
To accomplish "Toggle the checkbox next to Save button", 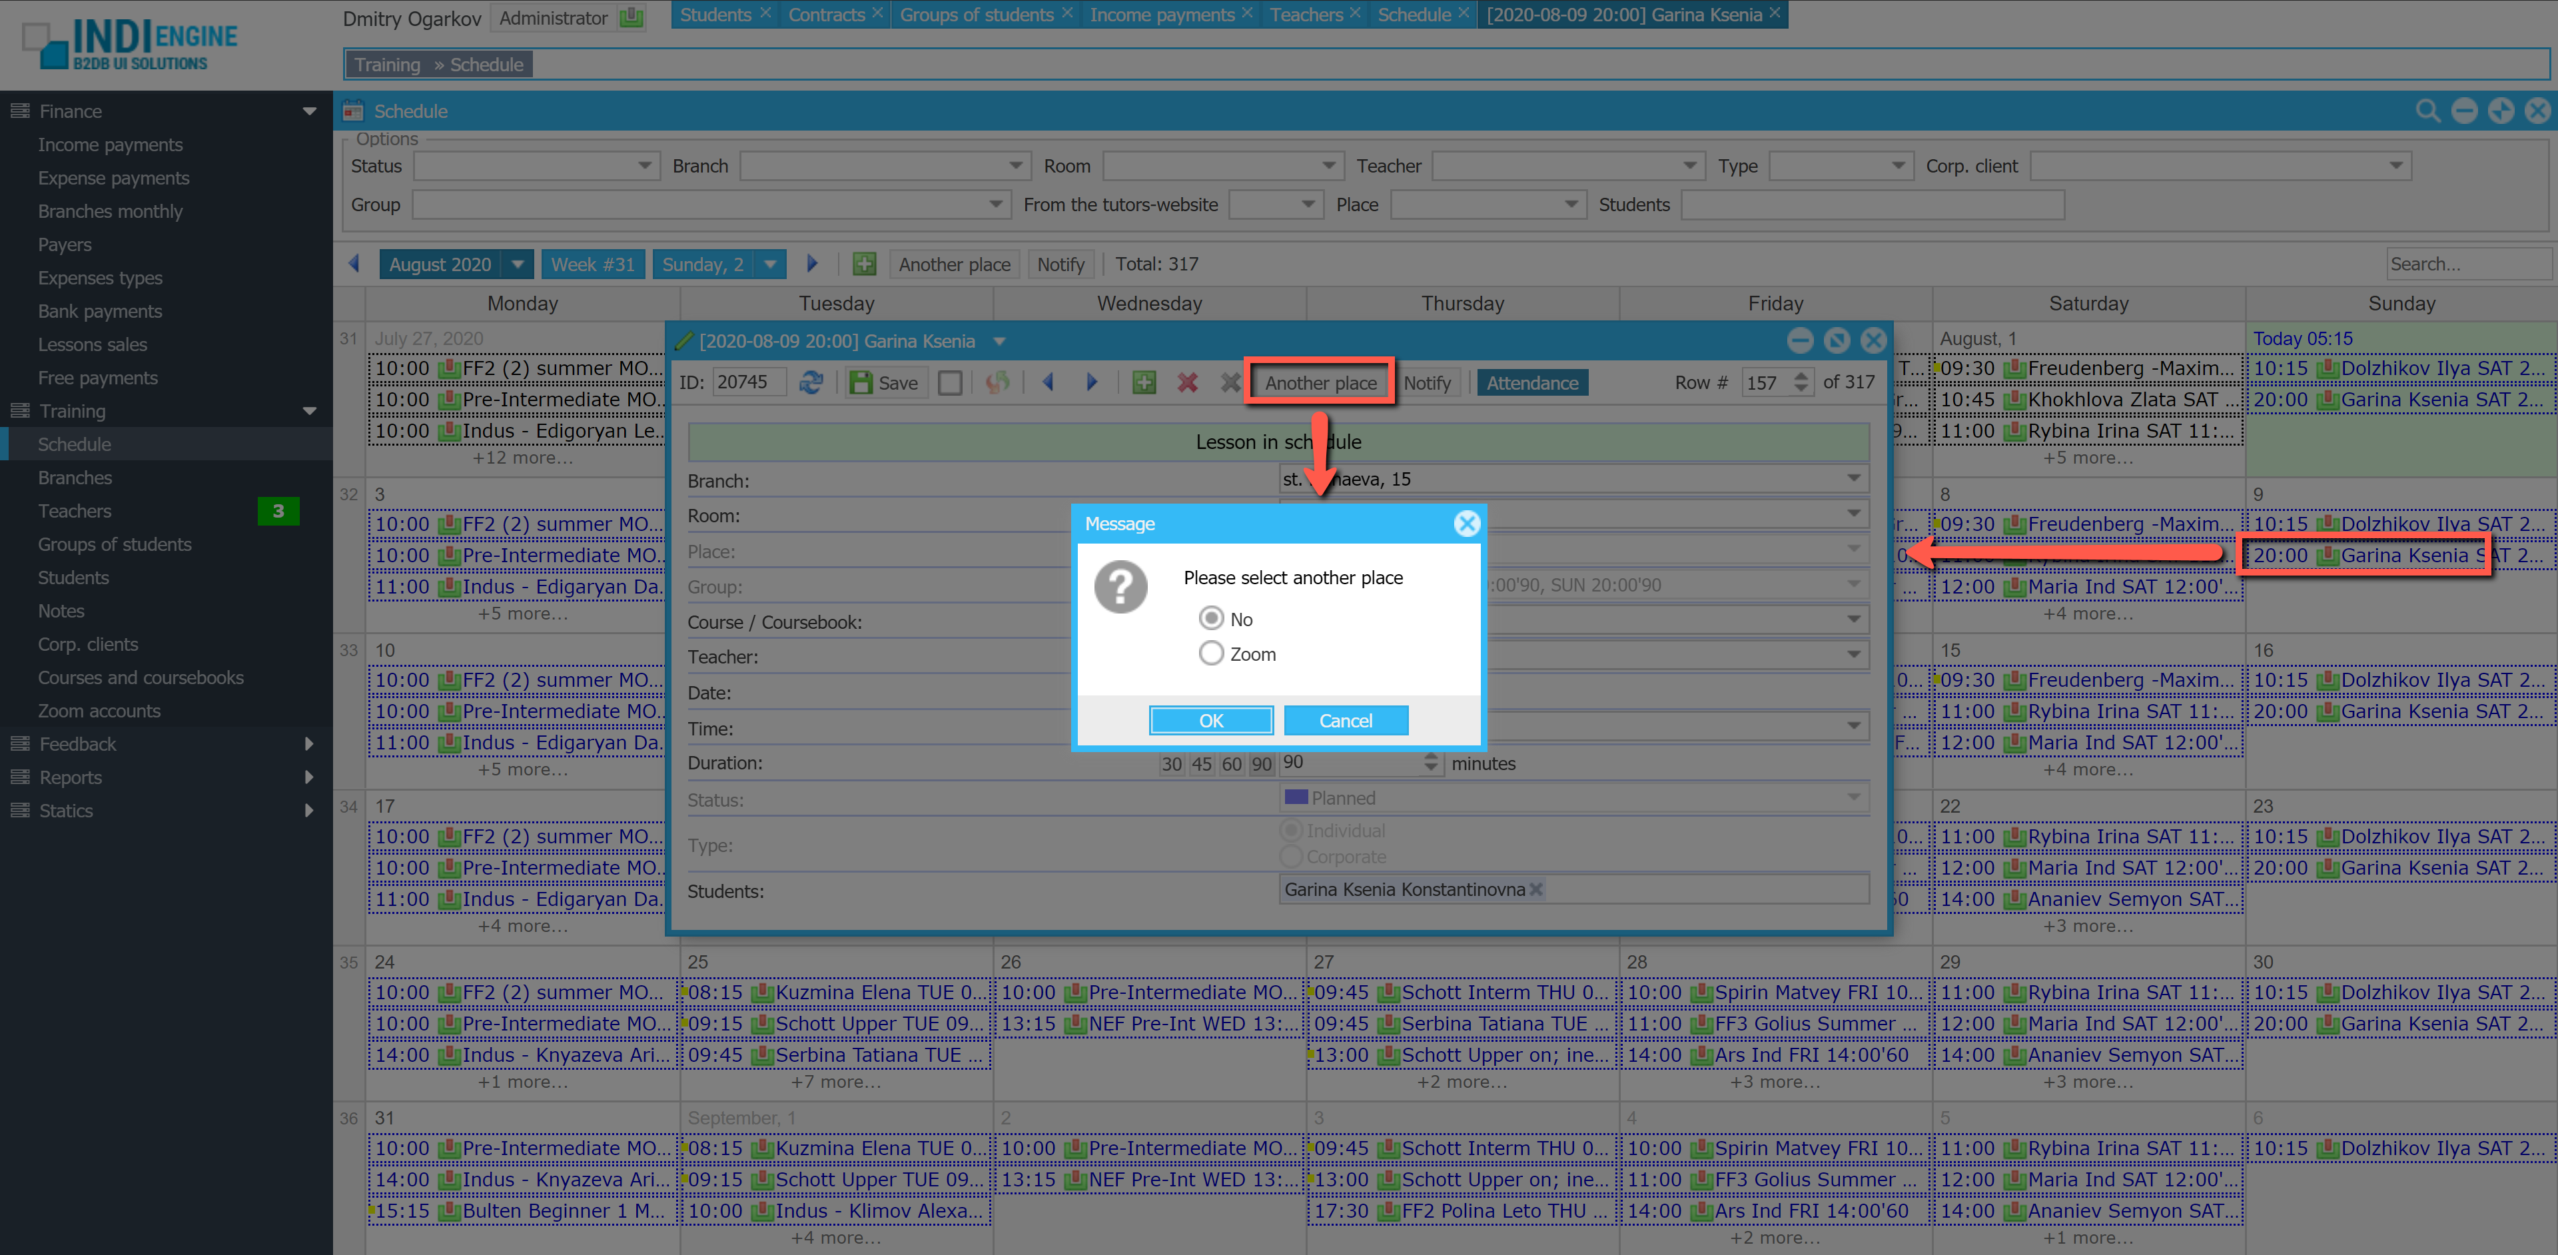I will point(949,382).
